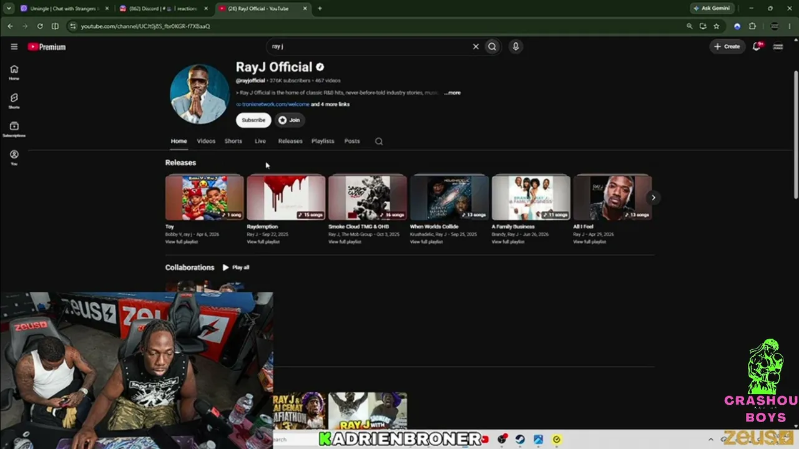Open the A Family Business thumbnail
This screenshot has width=799, height=449.
[x=531, y=197]
